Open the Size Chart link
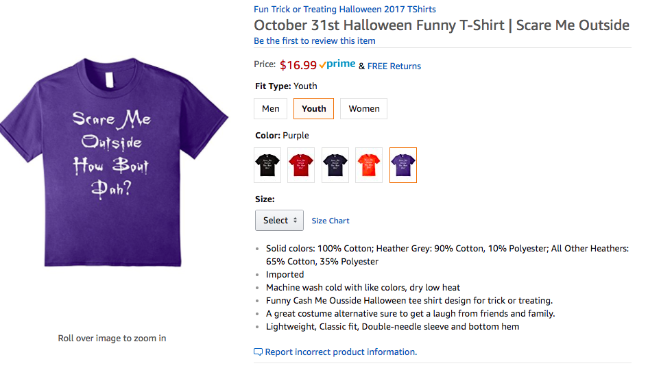 [331, 221]
